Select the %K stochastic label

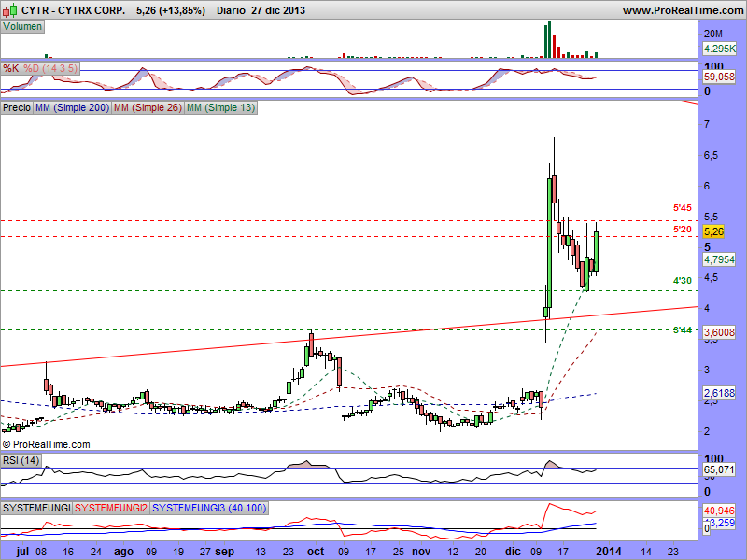pos(10,68)
